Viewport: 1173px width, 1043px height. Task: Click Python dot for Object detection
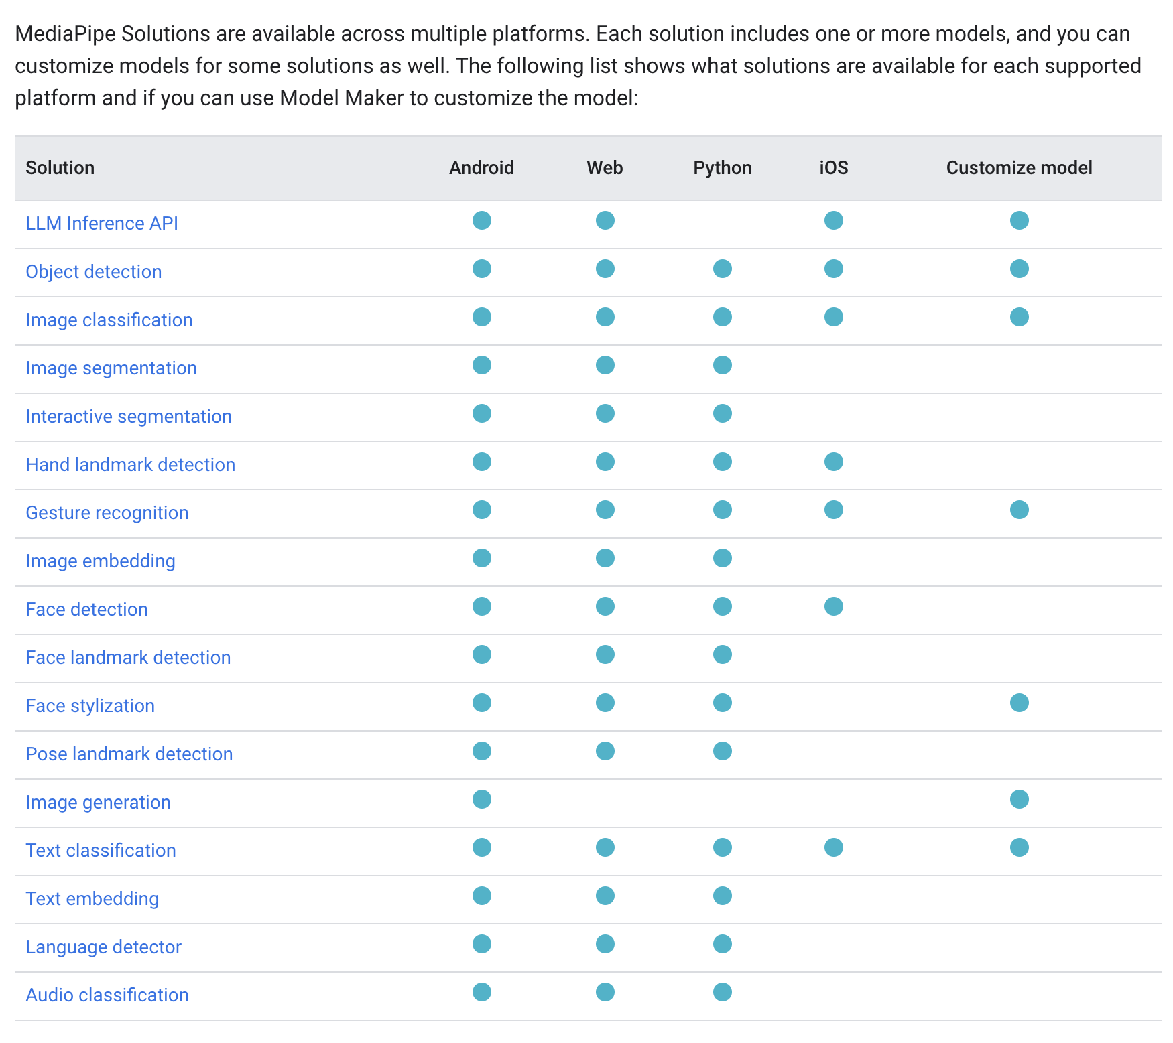coord(723,269)
